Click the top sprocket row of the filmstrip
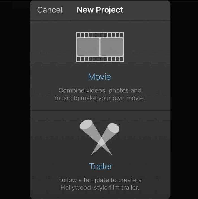 click(100, 35)
